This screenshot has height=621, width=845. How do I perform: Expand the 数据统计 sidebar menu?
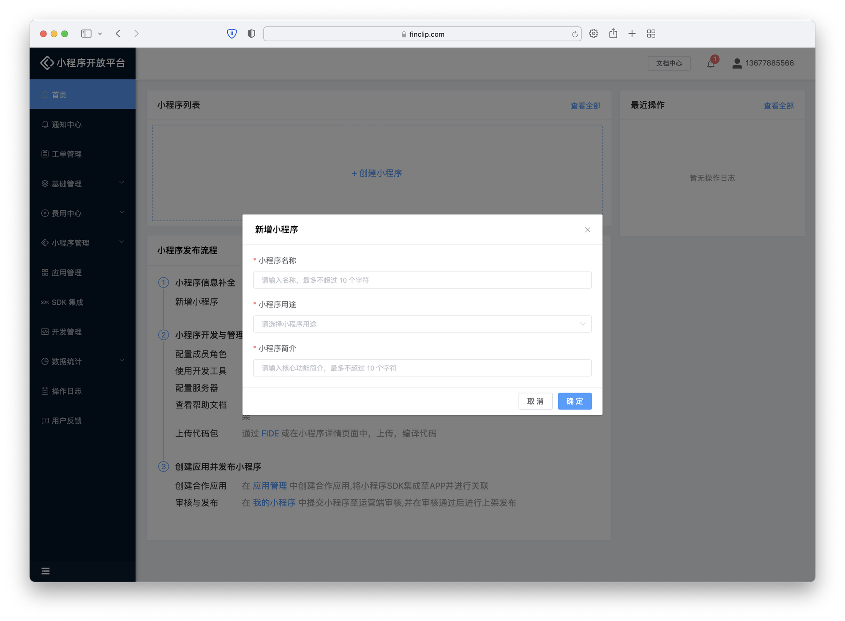click(x=82, y=361)
